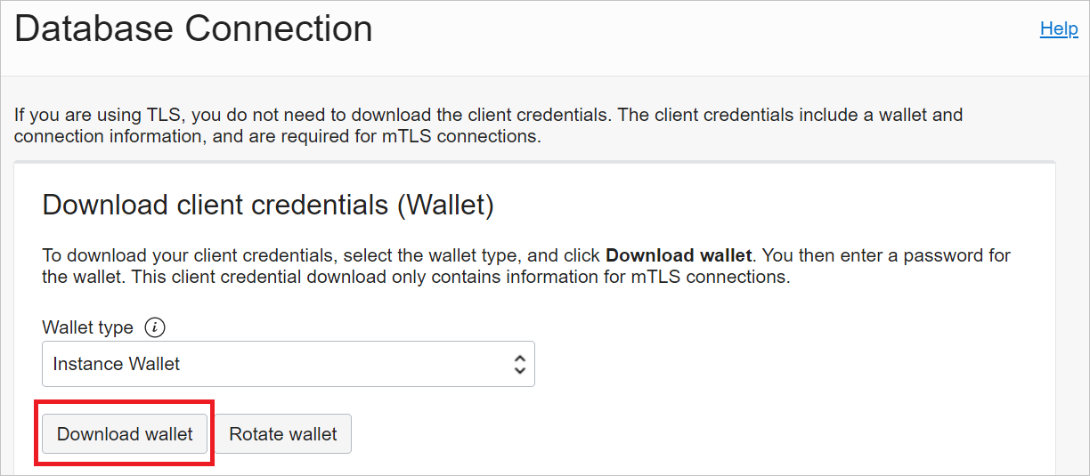Click the Database Connection page title
1090x476 pixels.
coord(193,29)
